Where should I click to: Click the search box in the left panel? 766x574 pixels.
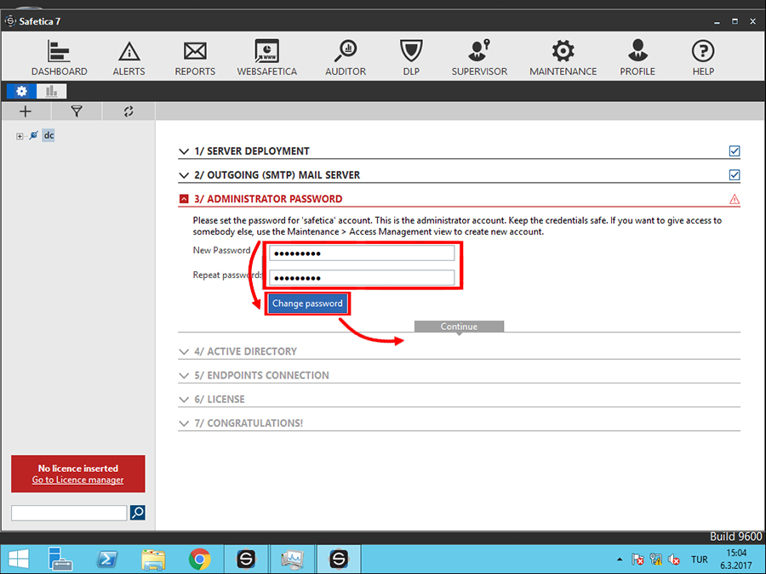click(69, 513)
